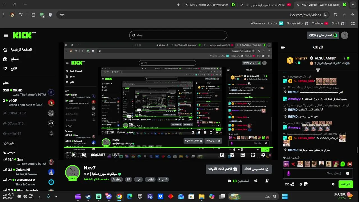Screen dimensions: 359x202
Task: Open video player settings gear
Action: tap(263, 155)
